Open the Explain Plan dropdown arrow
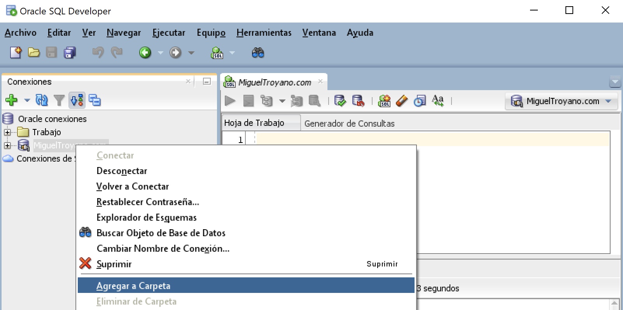 coord(282,101)
